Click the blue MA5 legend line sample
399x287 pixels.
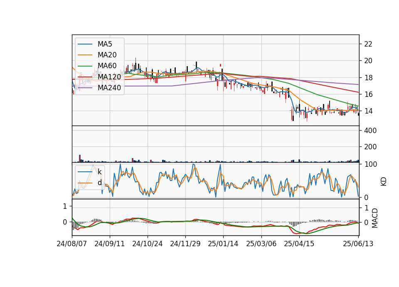pyautogui.click(x=85, y=44)
